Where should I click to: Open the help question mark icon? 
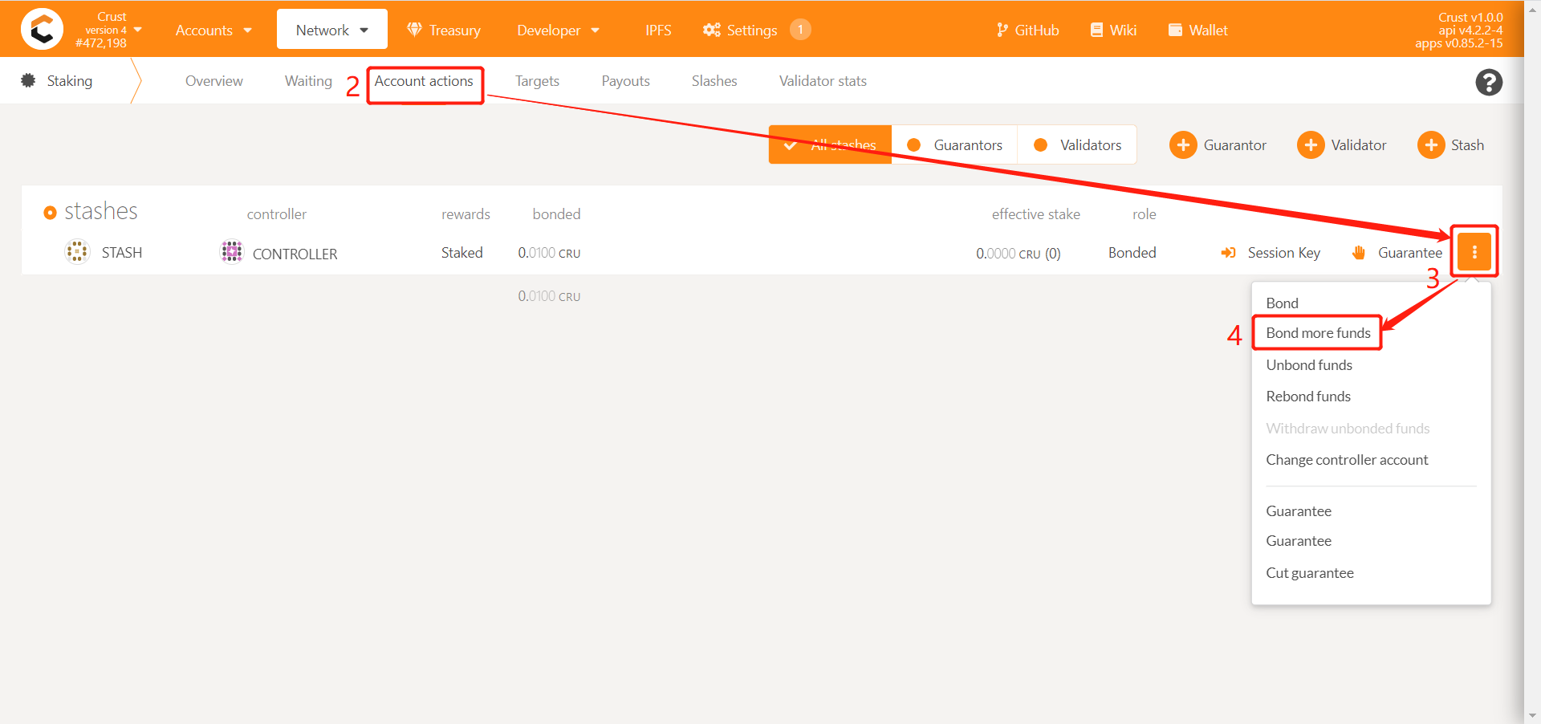(x=1489, y=82)
